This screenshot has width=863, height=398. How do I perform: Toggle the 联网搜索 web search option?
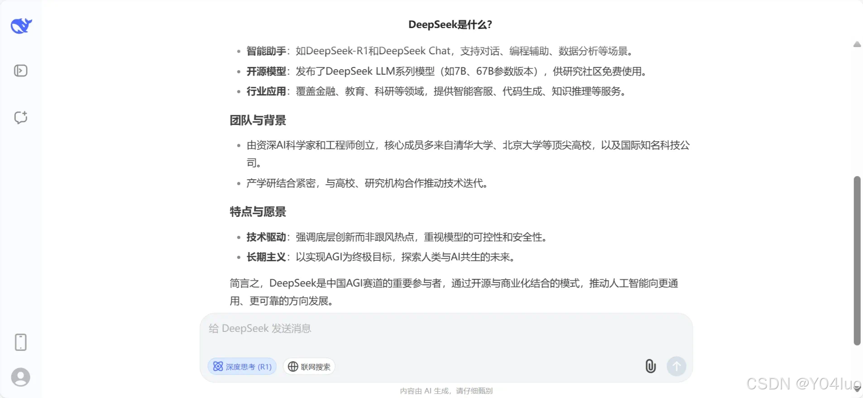point(309,366)
